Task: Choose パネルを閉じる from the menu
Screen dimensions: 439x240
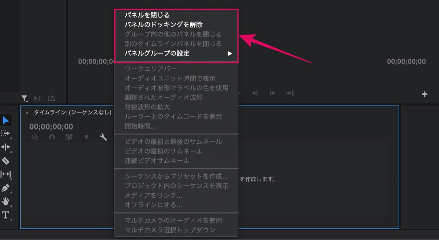Action: [176, 15]
